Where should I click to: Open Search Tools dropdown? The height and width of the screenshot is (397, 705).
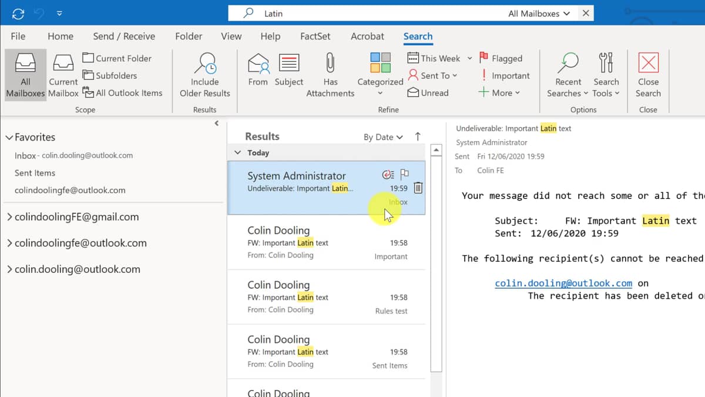click(x=606, y=75)
